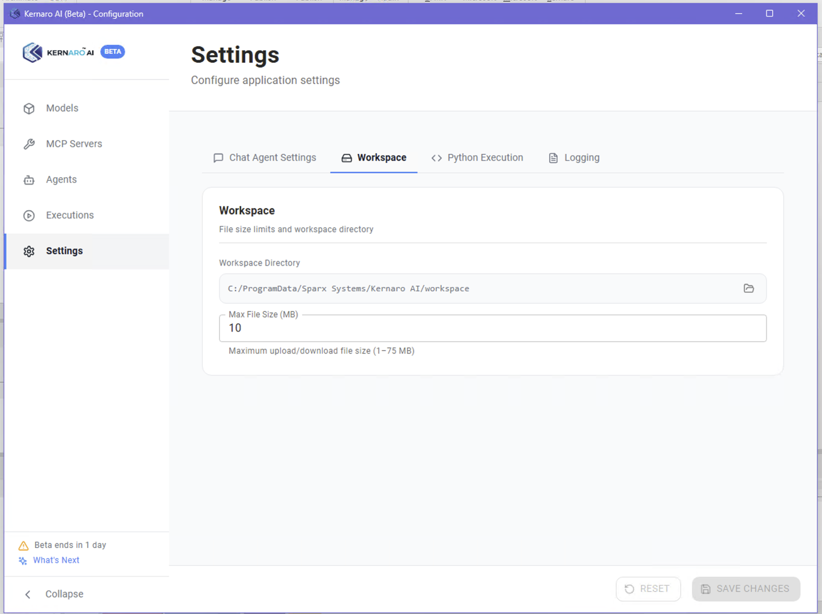Viewport: 822px width, 614px height.
Task: Click the 'Workspace Directory' label
Action: click(x=259, y=263)
